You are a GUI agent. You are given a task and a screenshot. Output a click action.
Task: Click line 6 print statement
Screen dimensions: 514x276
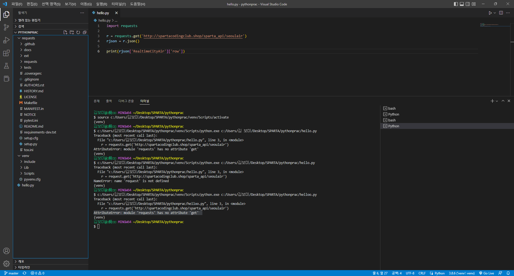tap(146, 51)
